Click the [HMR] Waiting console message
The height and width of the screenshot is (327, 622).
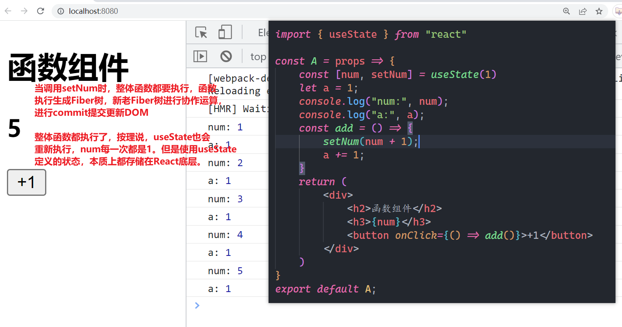[x=238, y=109]
